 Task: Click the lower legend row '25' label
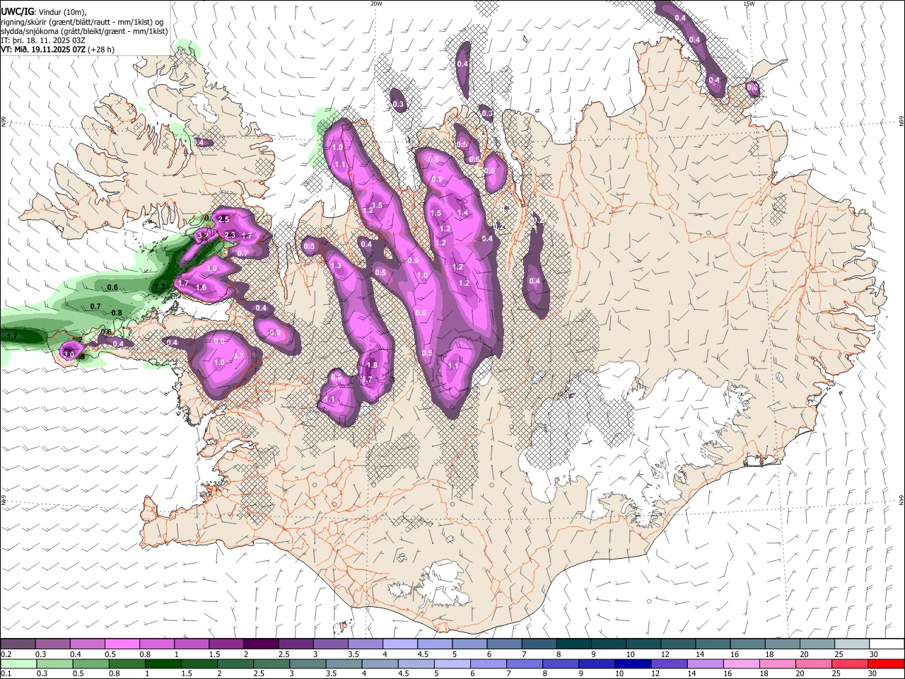838,674
